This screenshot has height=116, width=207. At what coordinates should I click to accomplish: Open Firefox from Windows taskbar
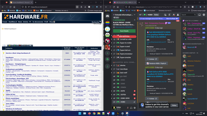click(89, 113)
